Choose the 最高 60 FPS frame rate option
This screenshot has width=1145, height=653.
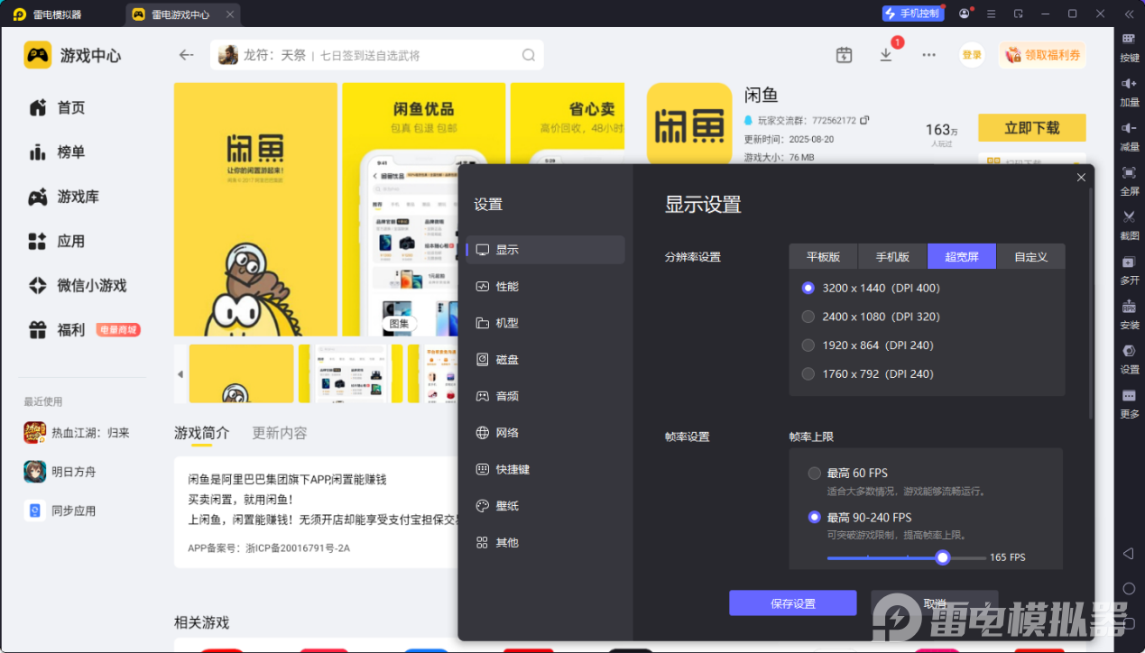tap(815, 473)
